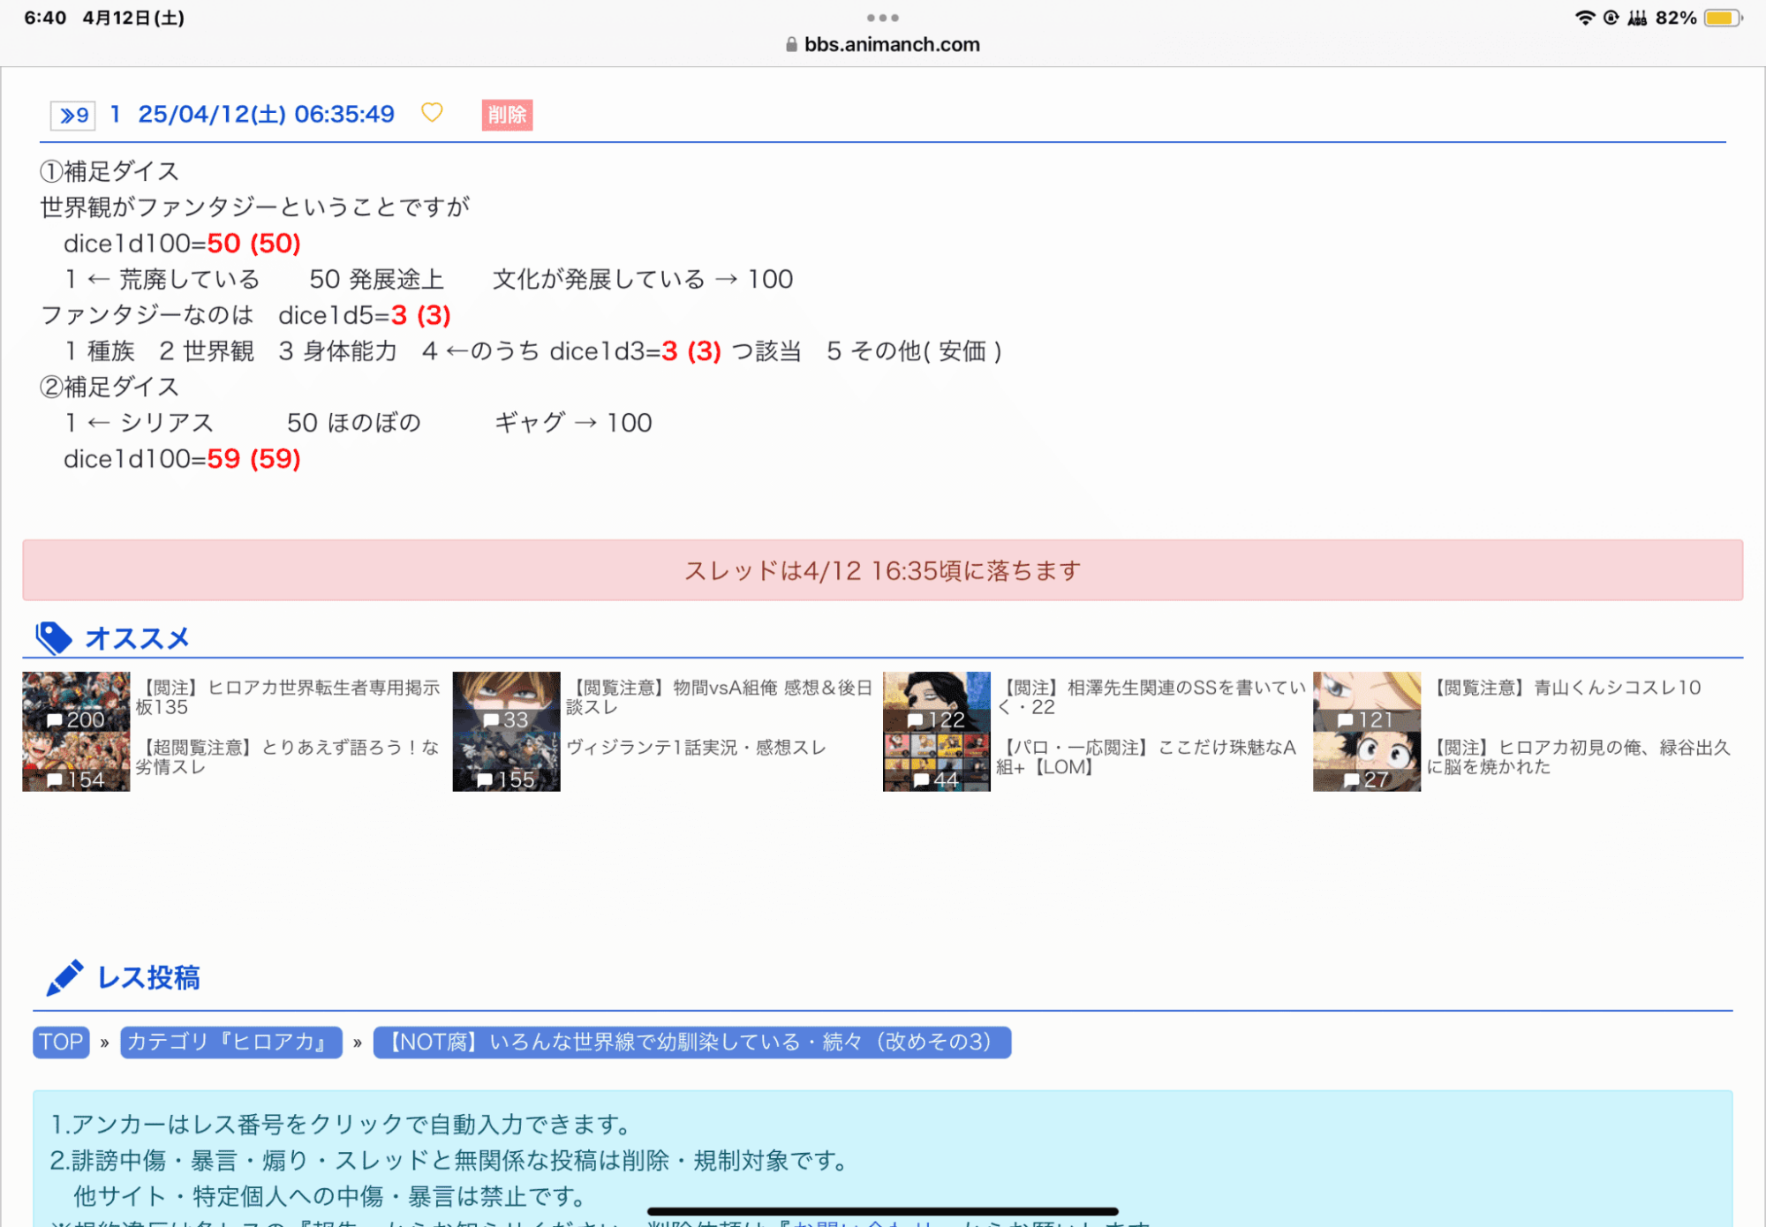The width and height of the screenshot is (1766, 1227).
Task: Open the TOP breadcrumb
Action: pyautogui.click(x=61, y=1042)
